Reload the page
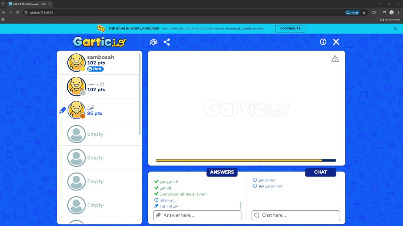The height and width of the screenshot is (226, 403). [18, 13]
